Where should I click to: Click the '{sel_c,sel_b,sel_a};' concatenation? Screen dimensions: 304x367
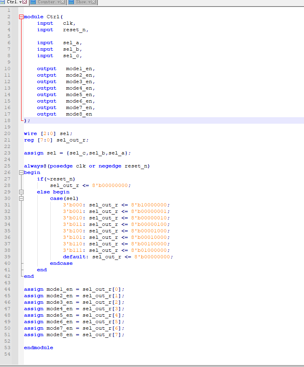point(99,153)
